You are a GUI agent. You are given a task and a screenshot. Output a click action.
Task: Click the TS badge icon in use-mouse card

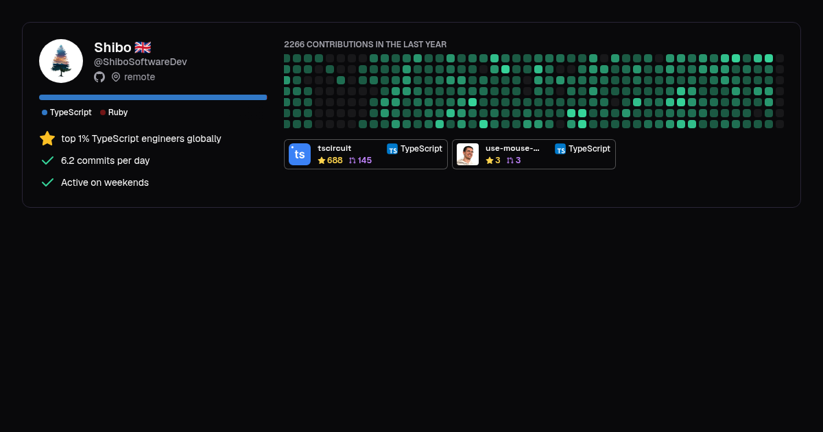coord(560,149)
